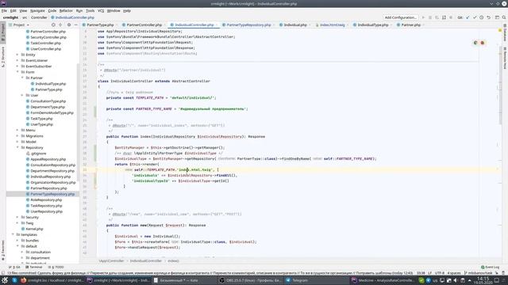The width and height of the screenshot is (508, 285).
Task: Open the File menu
Action: [4, 10]
